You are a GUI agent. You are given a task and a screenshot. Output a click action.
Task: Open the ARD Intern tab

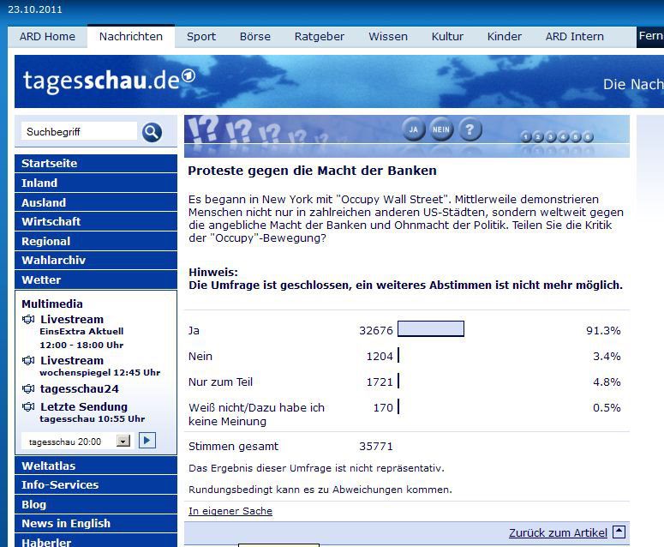[575, 37]
